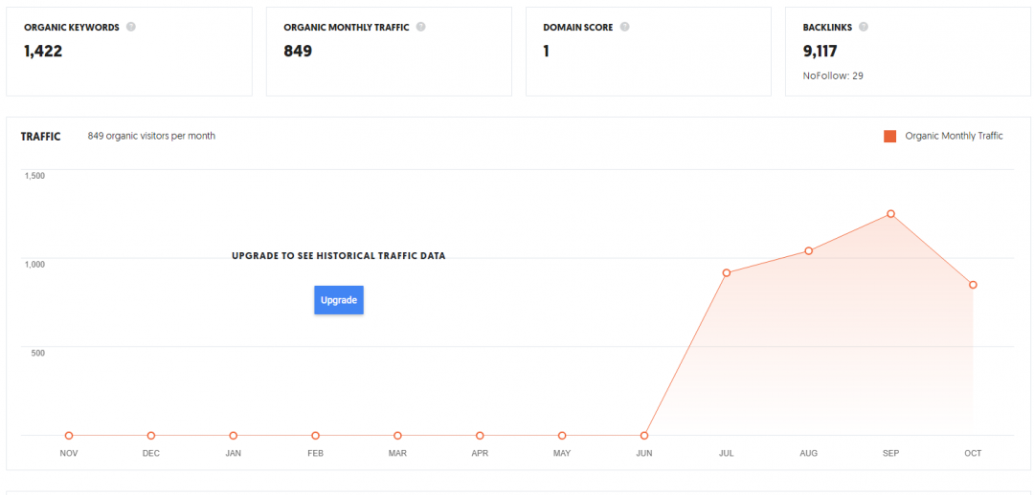Click the 500 y-axis label
This screenshot has width=1034, height=495.
click(x=39, y=353)
